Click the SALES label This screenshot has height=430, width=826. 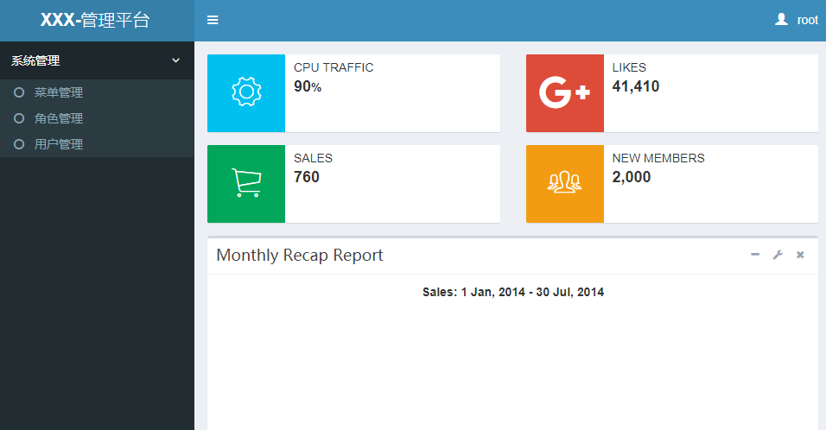tap(313, 158)
